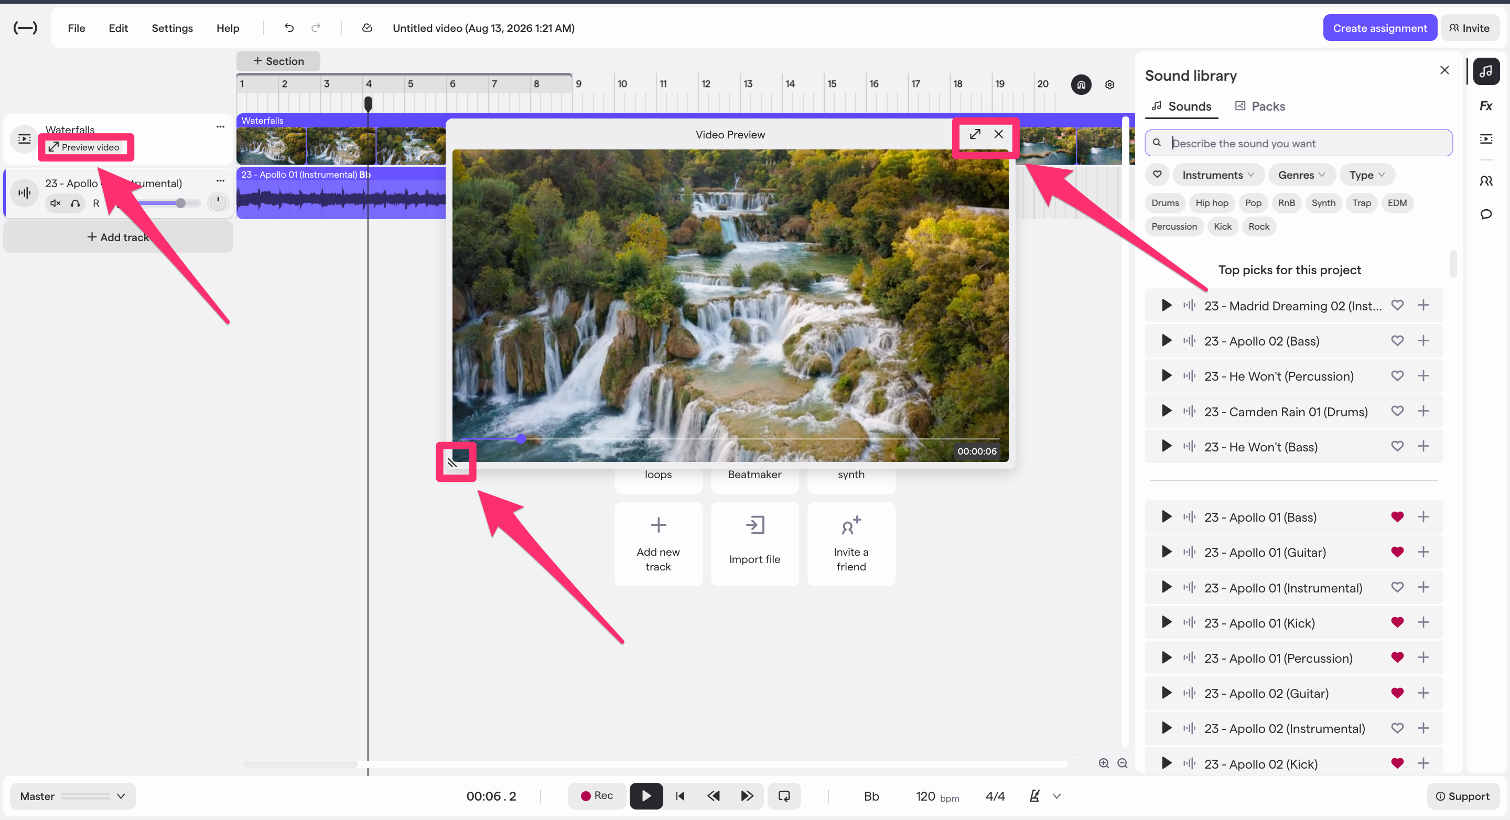Viewport: 1510px width, 820px height.
Task: Zoom out of the timeline
Action: coord(1122,762)
